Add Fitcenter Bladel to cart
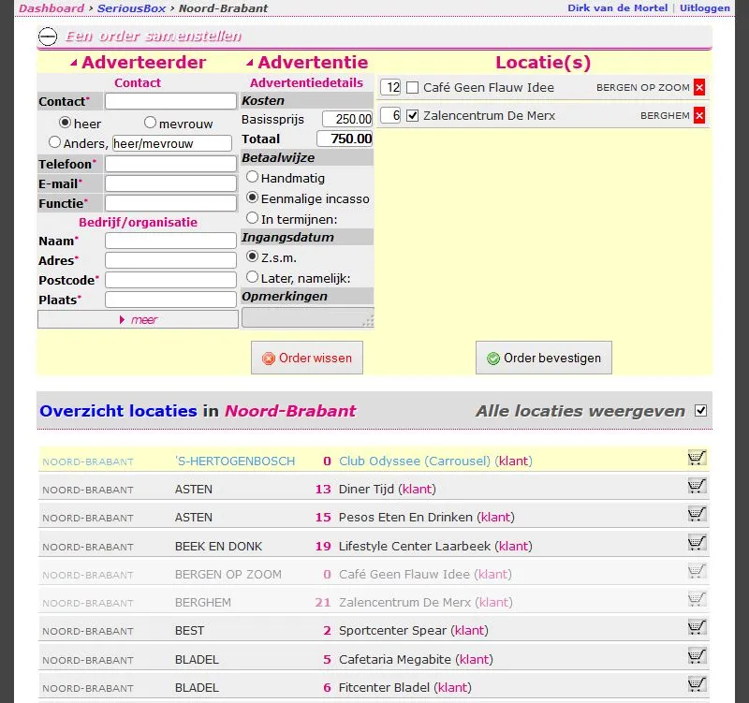 (697, 684)
